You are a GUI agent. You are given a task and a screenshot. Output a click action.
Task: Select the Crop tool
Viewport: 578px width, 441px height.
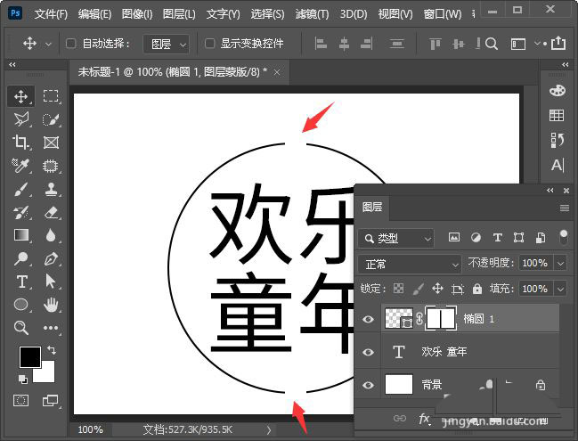coord(21,143)
